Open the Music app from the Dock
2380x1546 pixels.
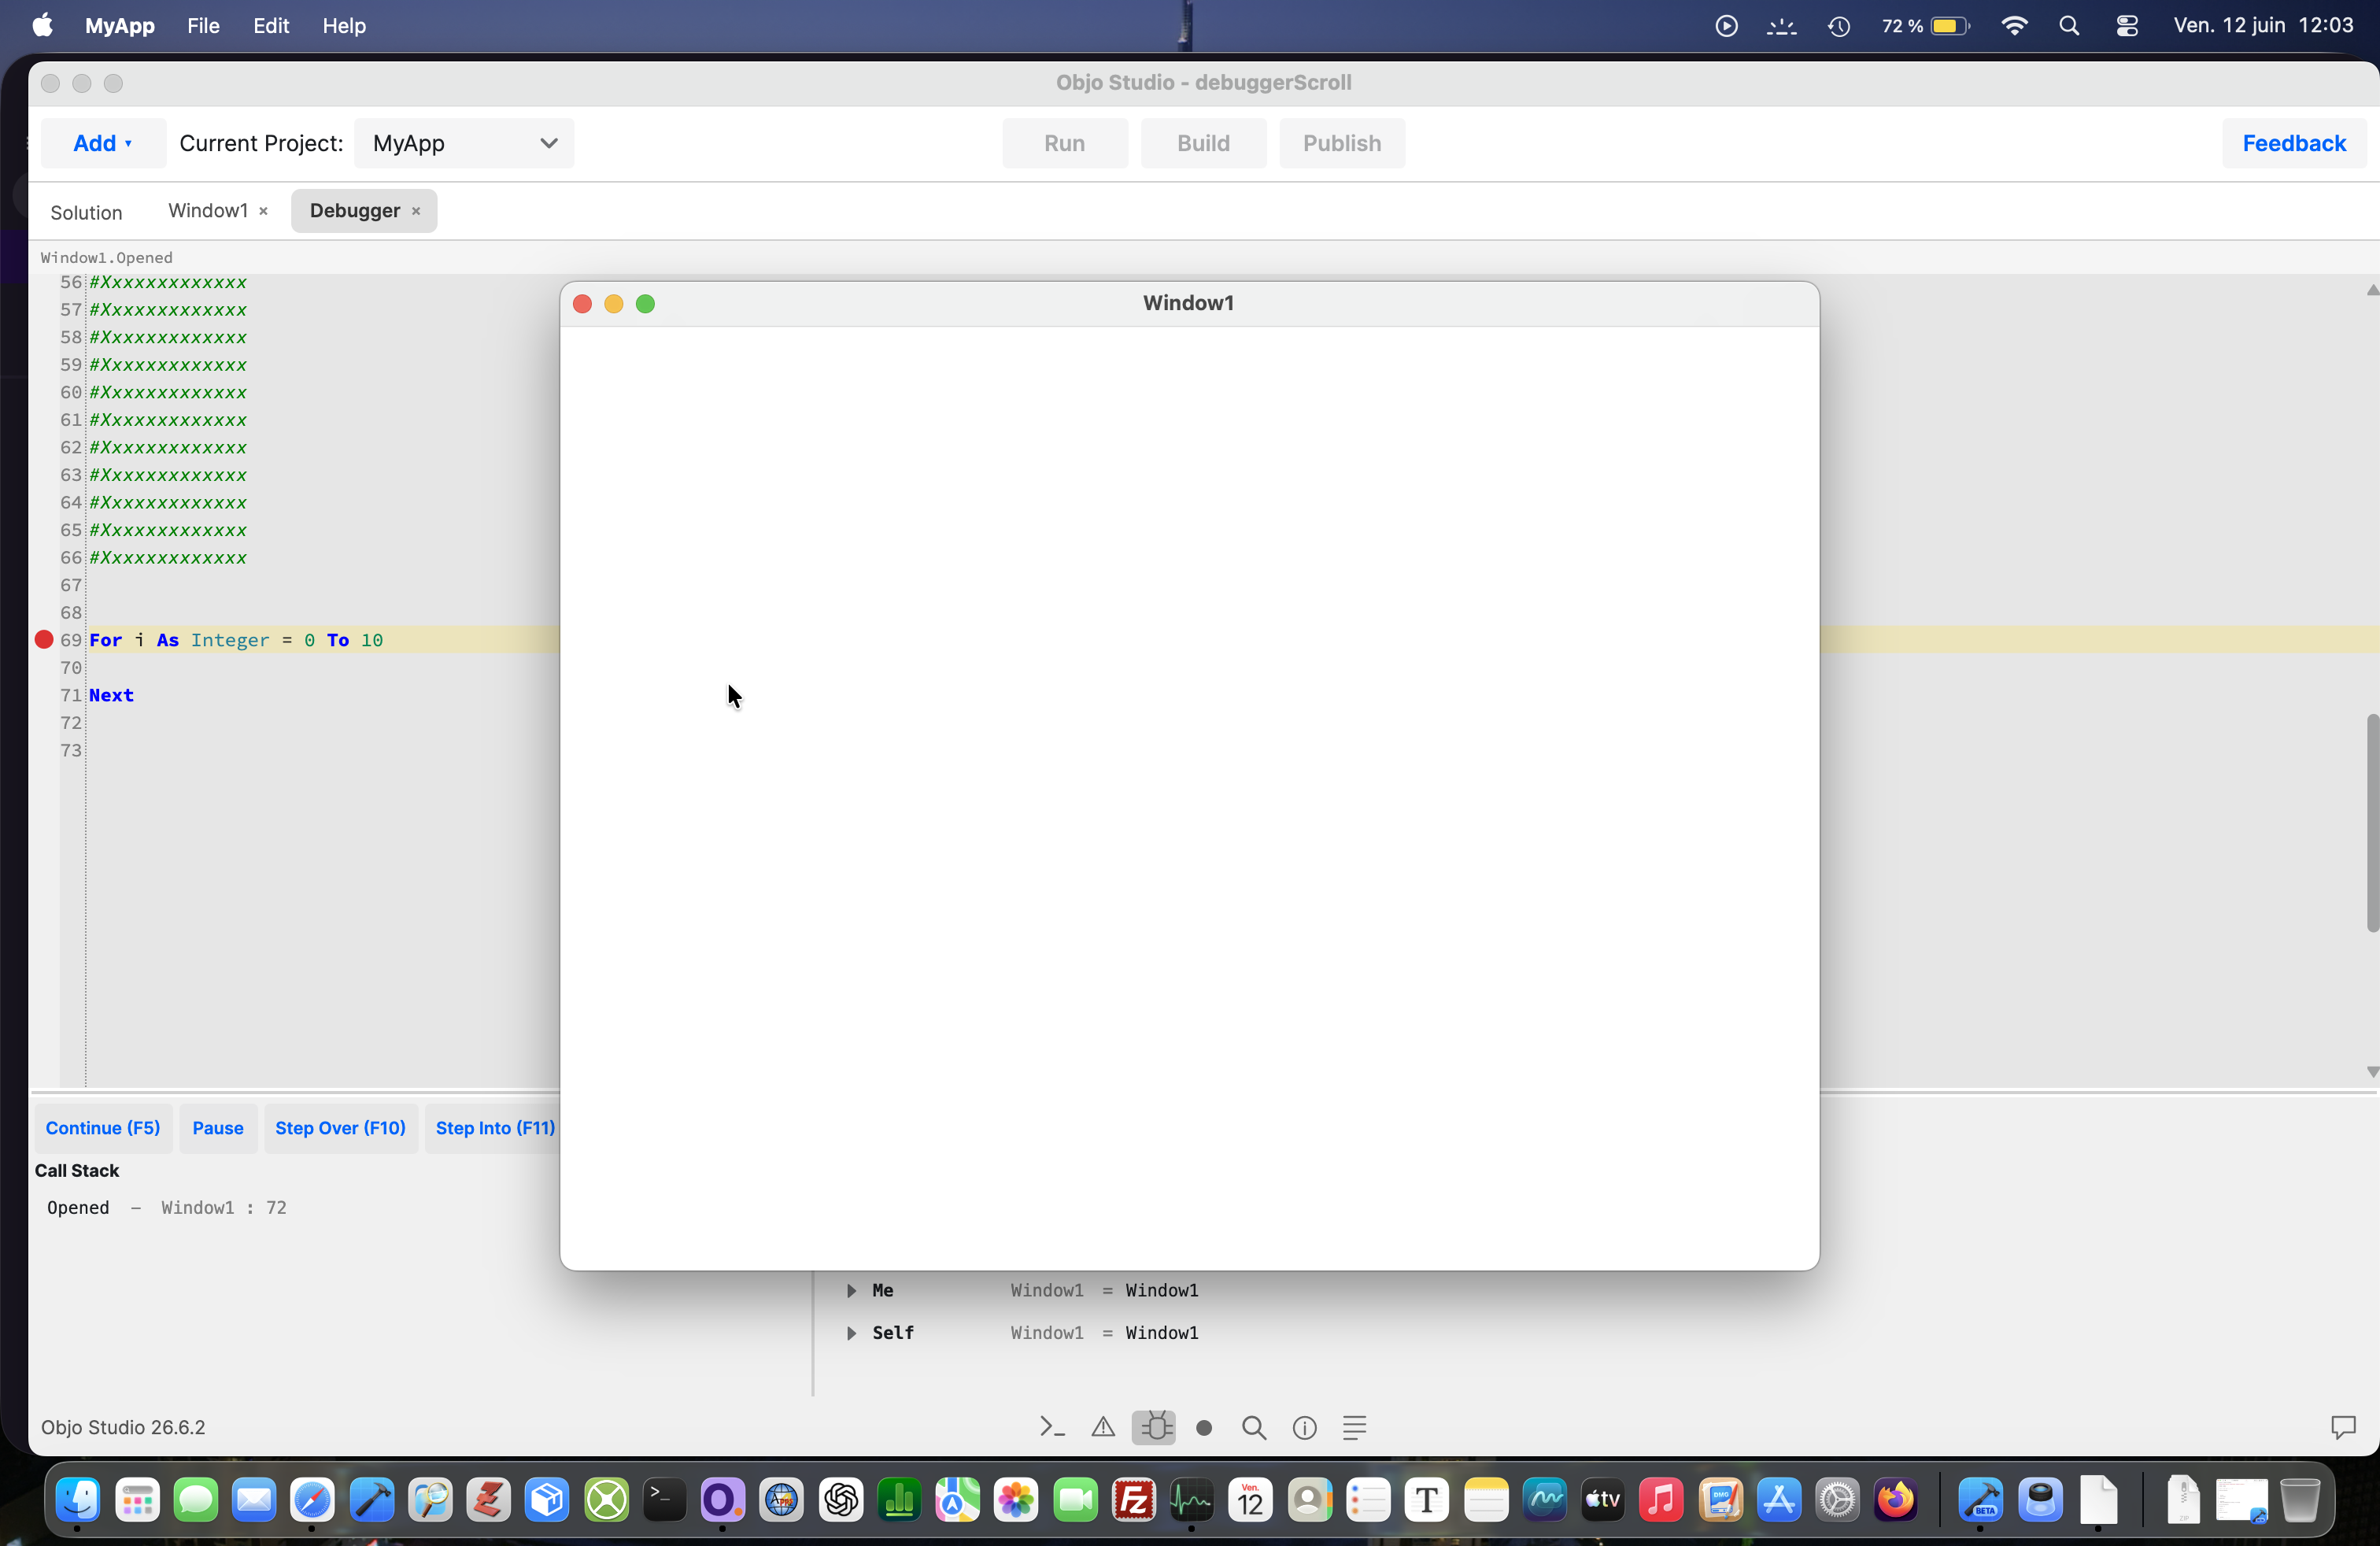coord(1661,1499)
